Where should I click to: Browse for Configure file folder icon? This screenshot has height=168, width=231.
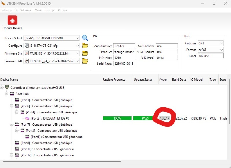click(x=85, y=46)
